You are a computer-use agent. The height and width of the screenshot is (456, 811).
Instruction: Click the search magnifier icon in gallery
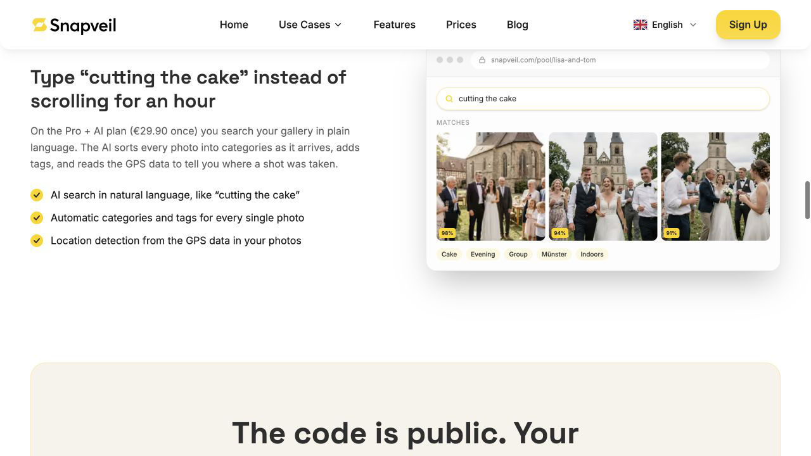click(449, 99)
